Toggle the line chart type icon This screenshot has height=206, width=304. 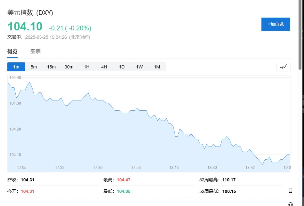tap(283, 67)
